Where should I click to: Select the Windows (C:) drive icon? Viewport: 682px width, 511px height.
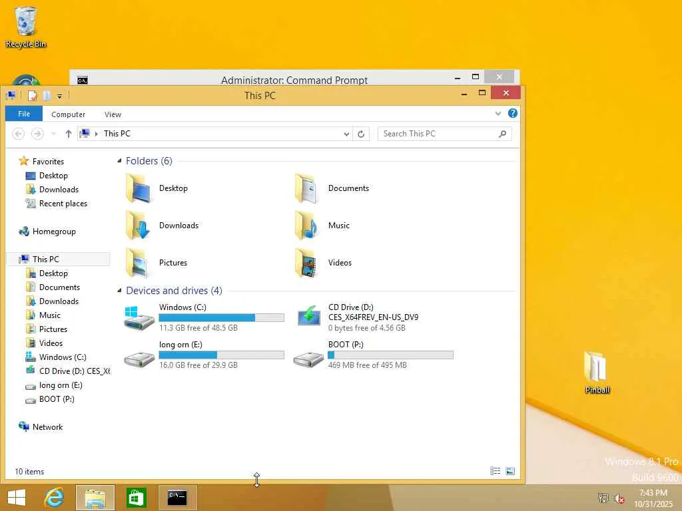(139, 317)
